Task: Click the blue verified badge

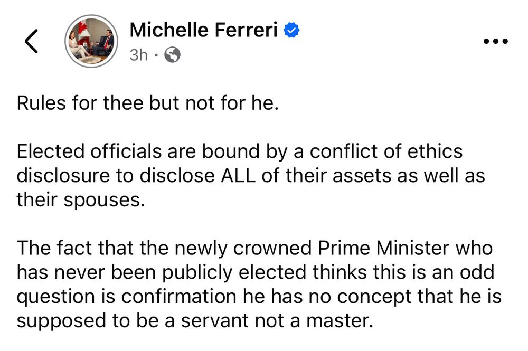Action: pyautogui.click(x=291, y=31)
